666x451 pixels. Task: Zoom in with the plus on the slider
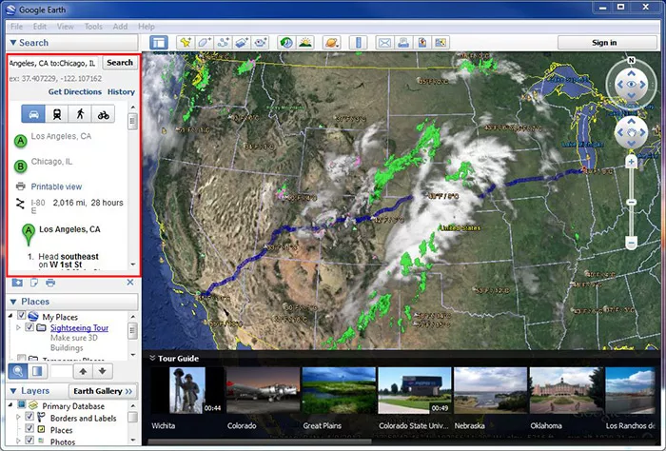click(631, 162)
